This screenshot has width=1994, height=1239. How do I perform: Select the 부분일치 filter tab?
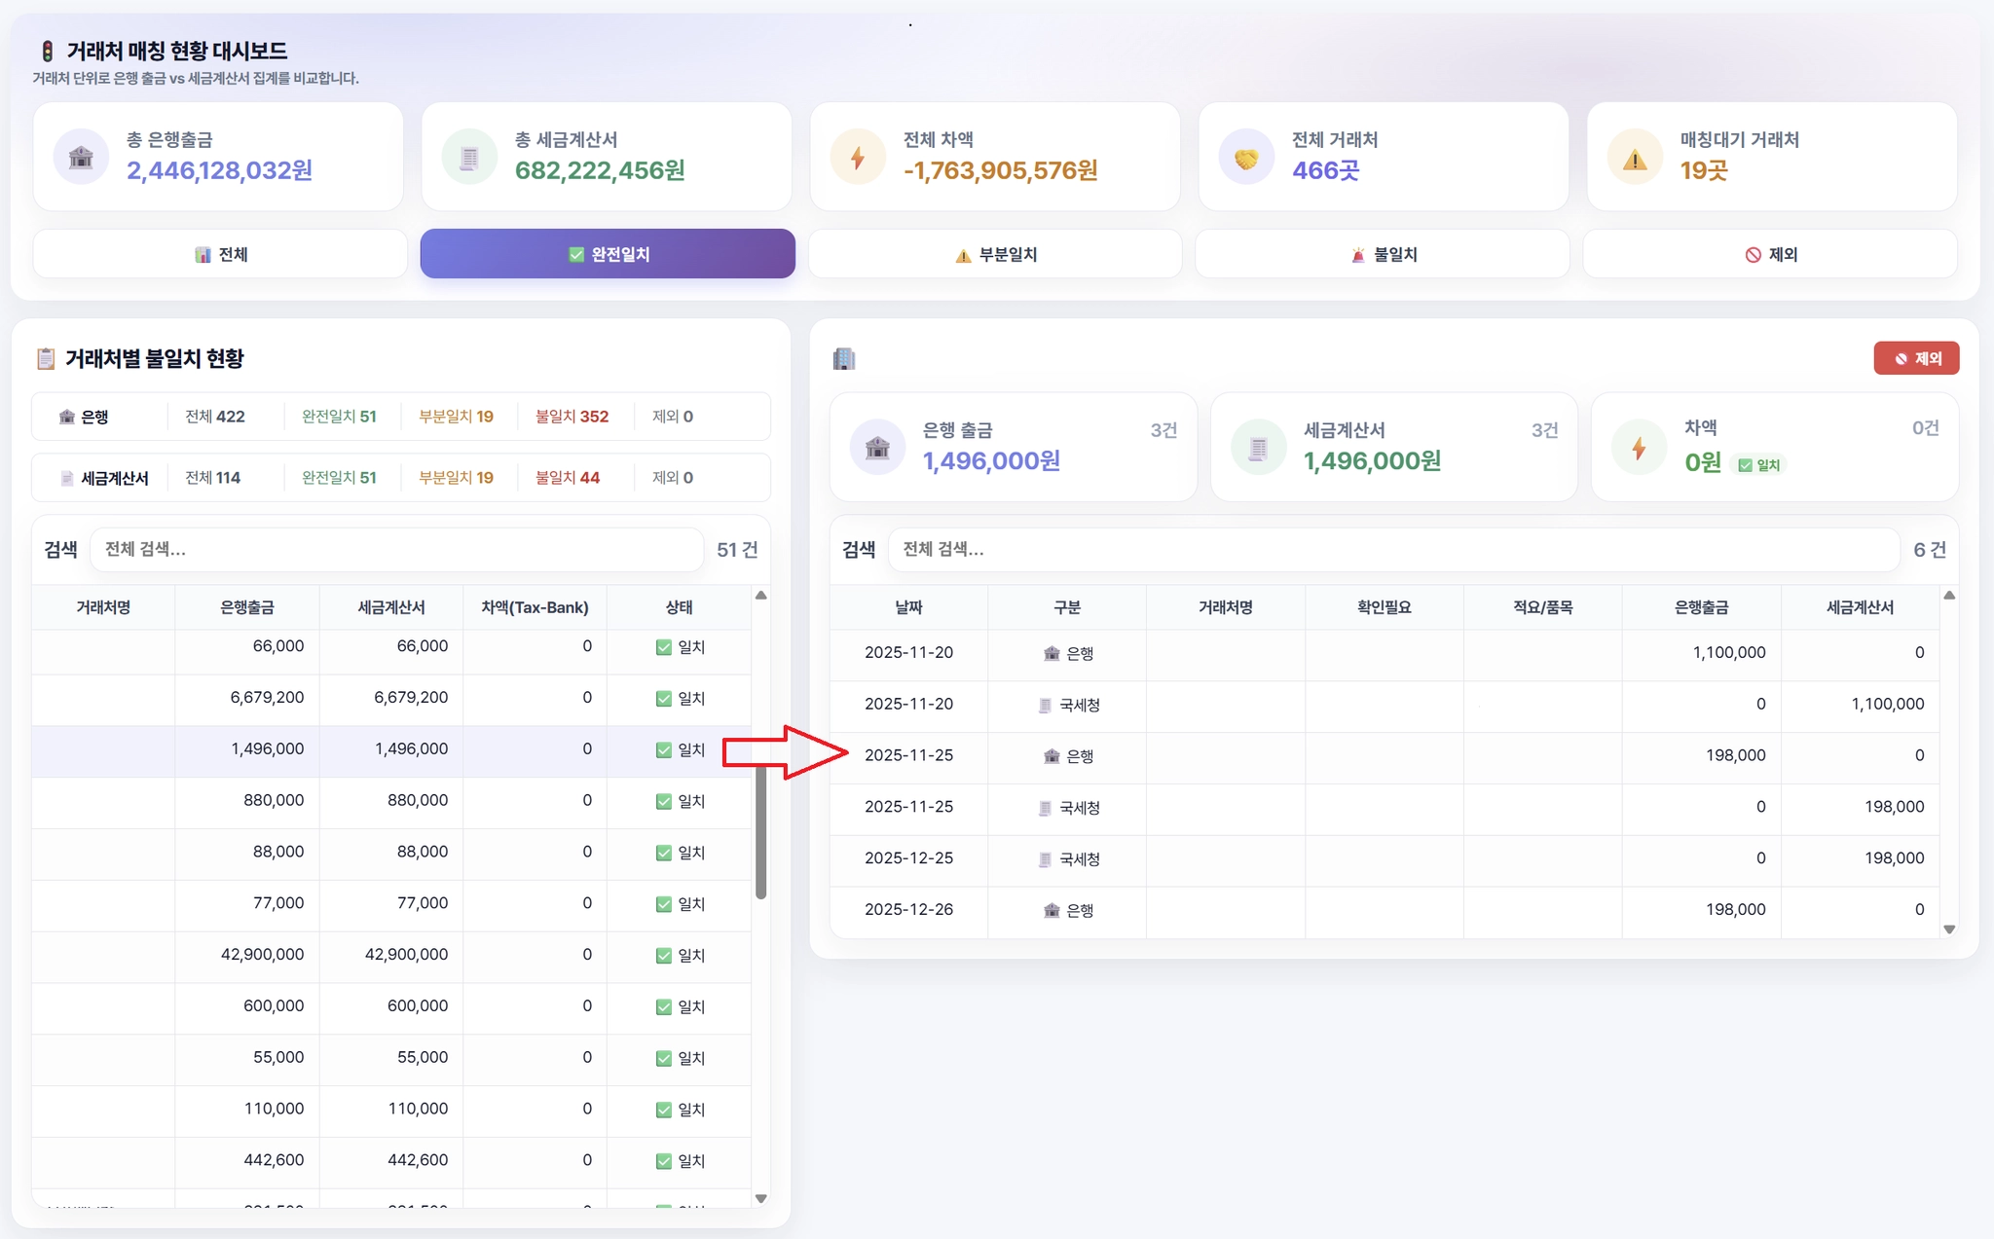click(995, 254)
